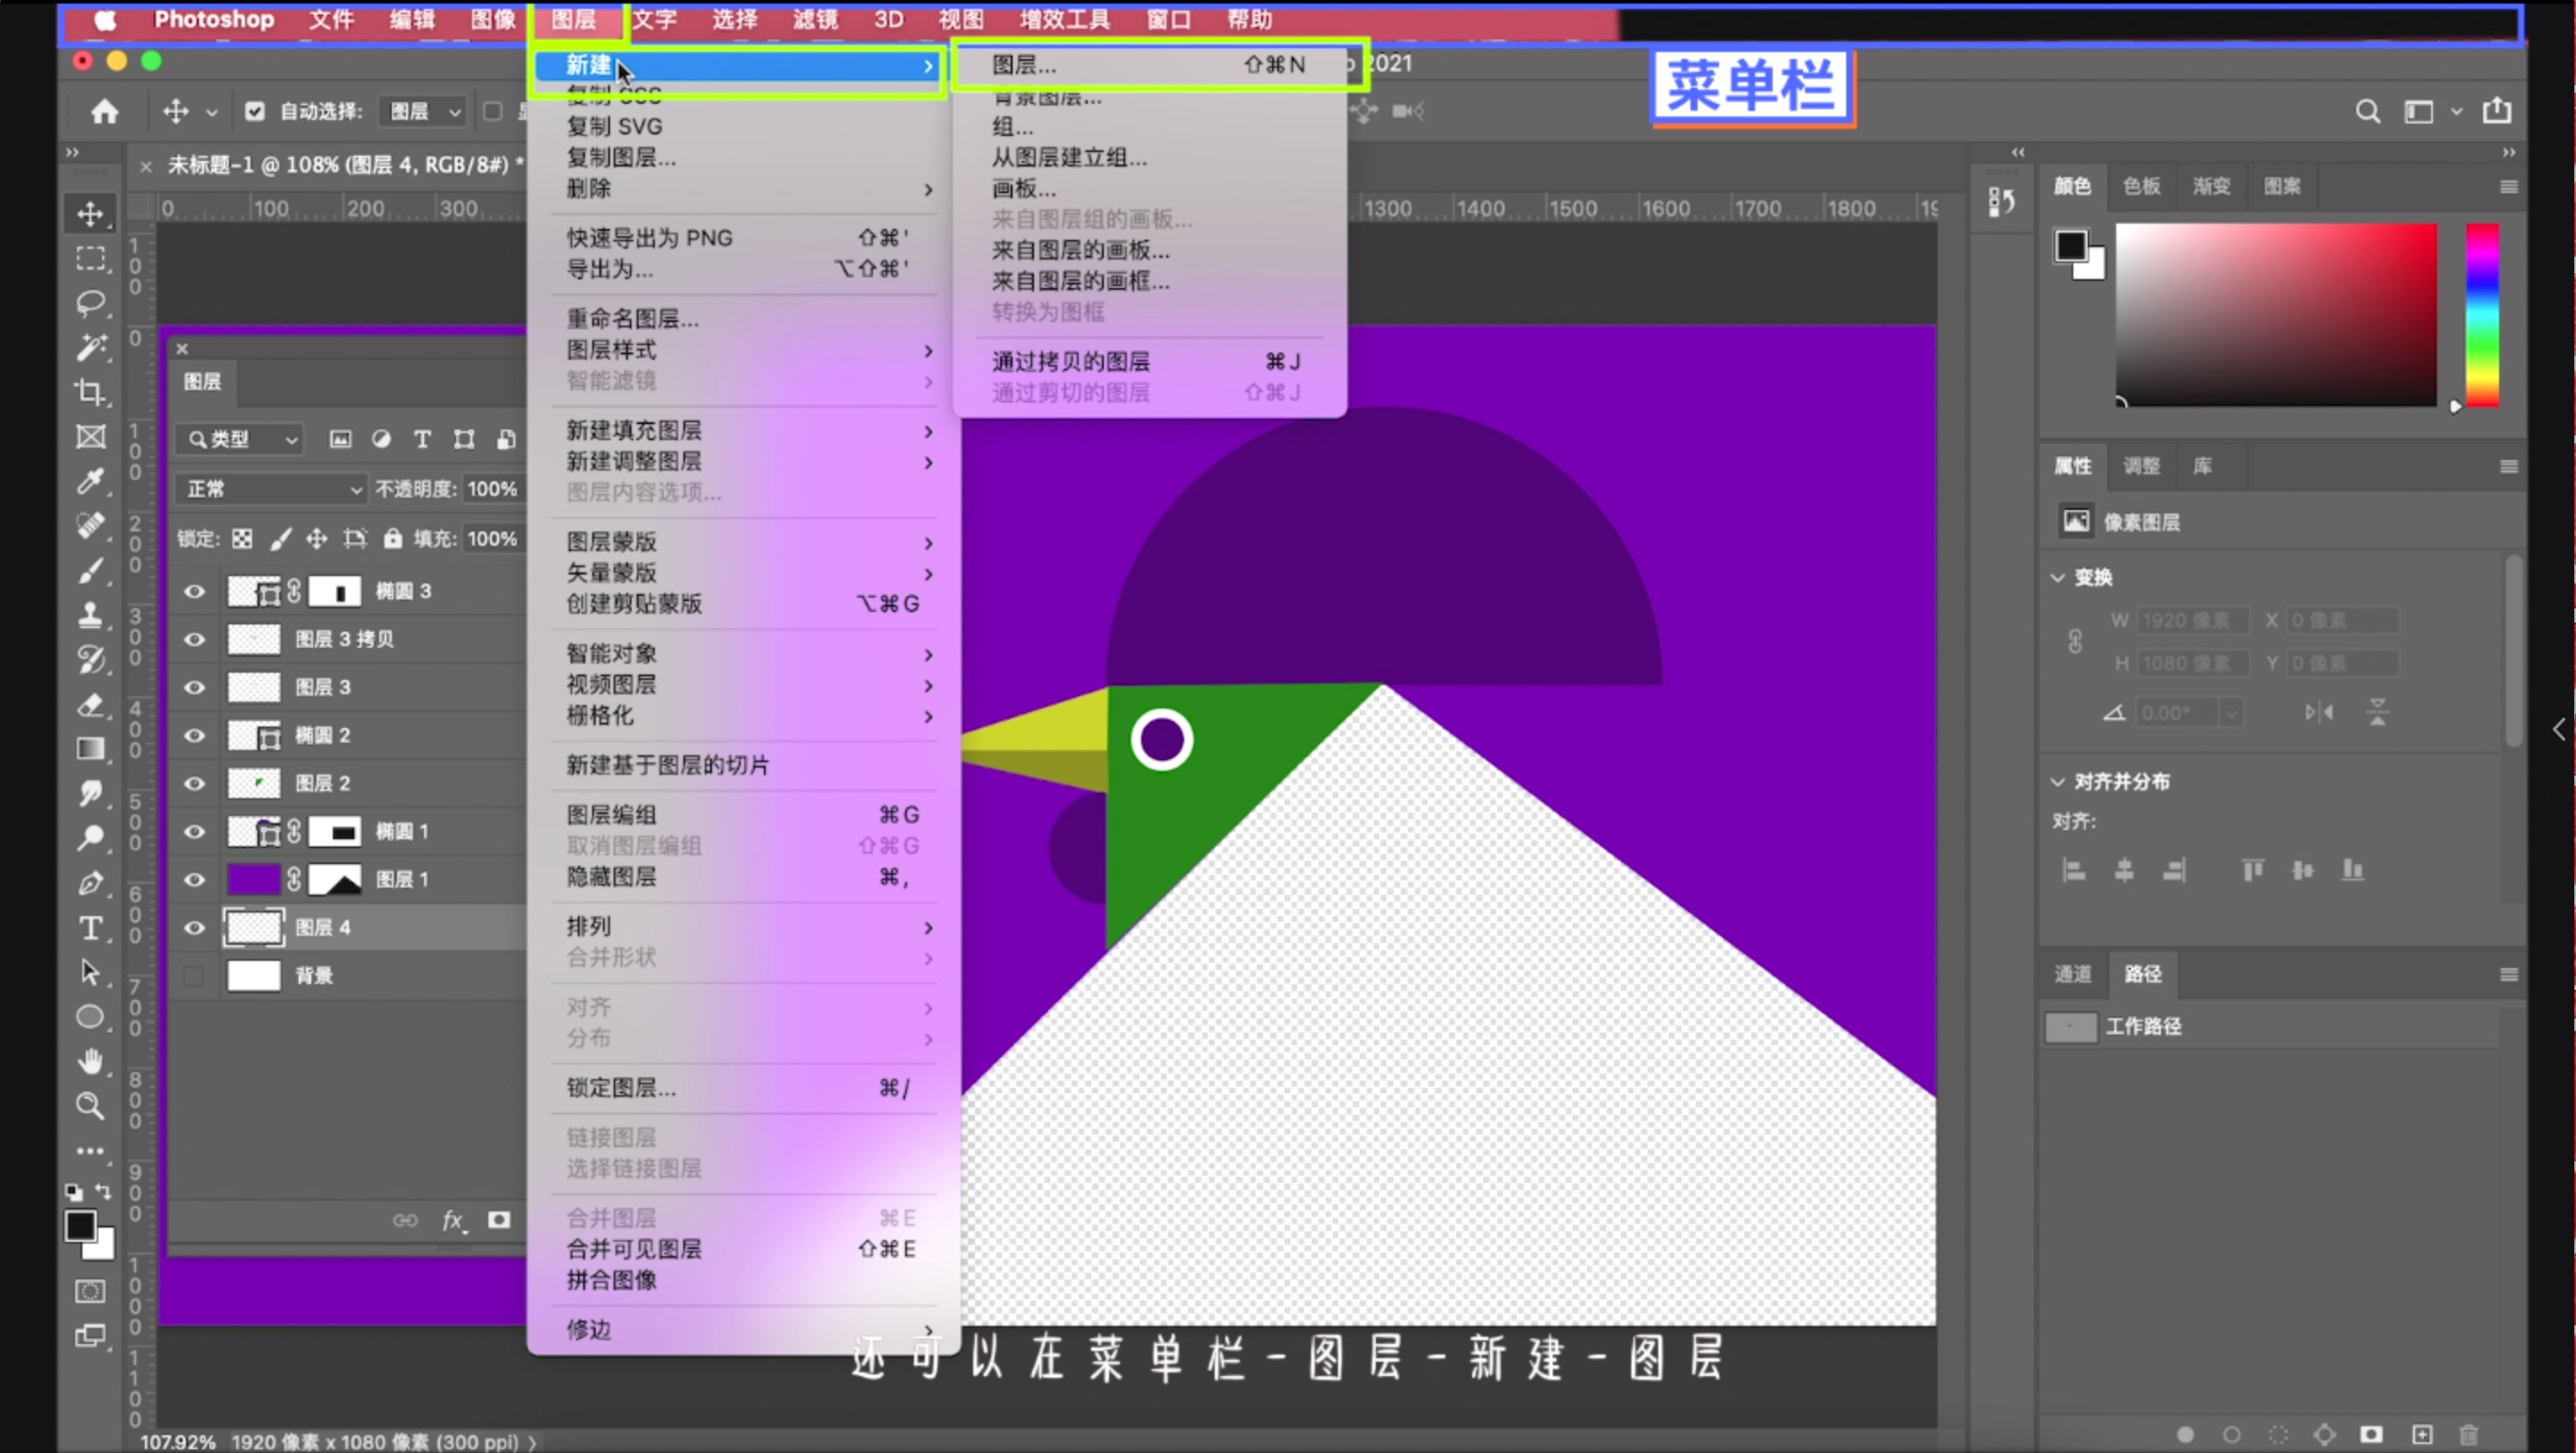Click the 不透明度 value field
Viewport: 2576px width, 1453px height.
(x=492, y=488)
